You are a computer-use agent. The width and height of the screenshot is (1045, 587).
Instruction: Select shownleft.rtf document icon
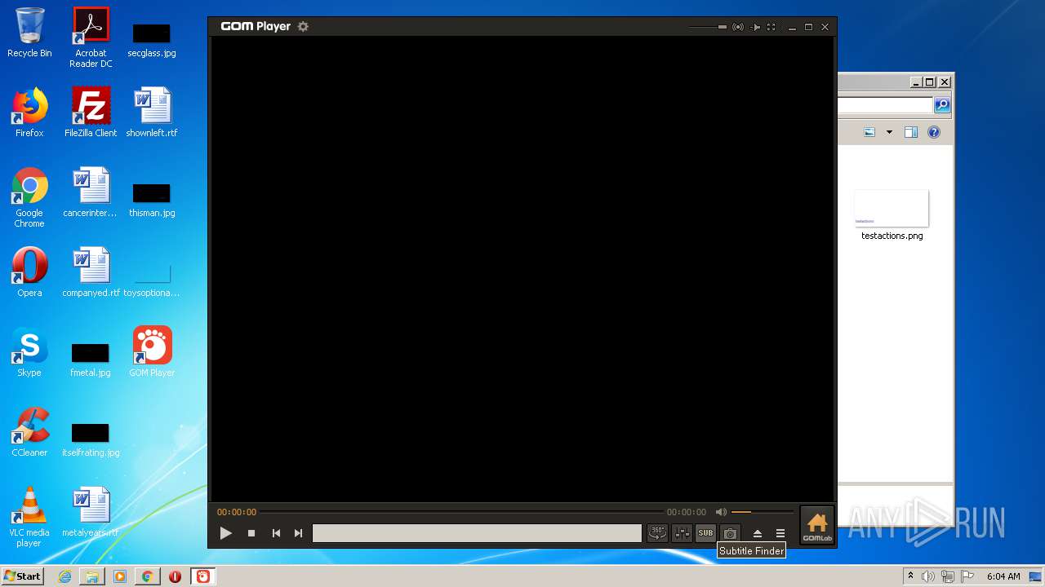tap(152, 113)
